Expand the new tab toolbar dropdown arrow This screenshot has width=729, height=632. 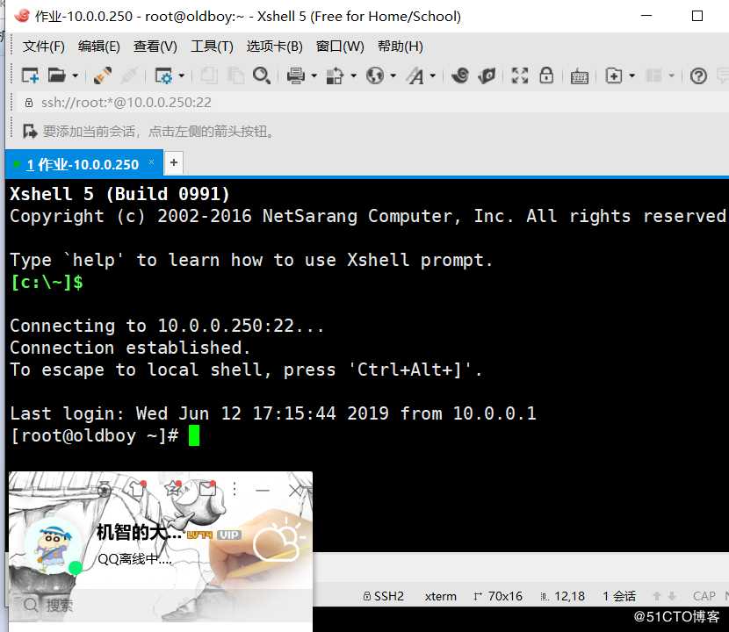(x=632, y=75)
